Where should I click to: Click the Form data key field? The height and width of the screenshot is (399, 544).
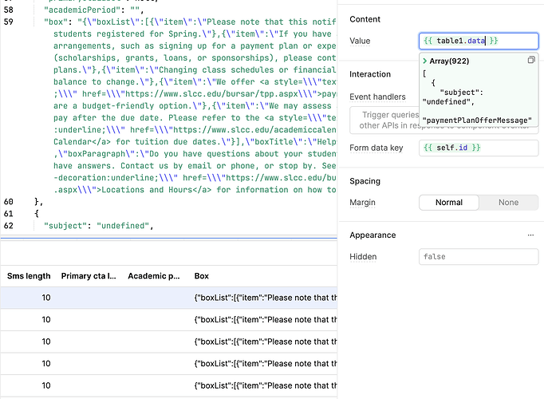point(479,148)
